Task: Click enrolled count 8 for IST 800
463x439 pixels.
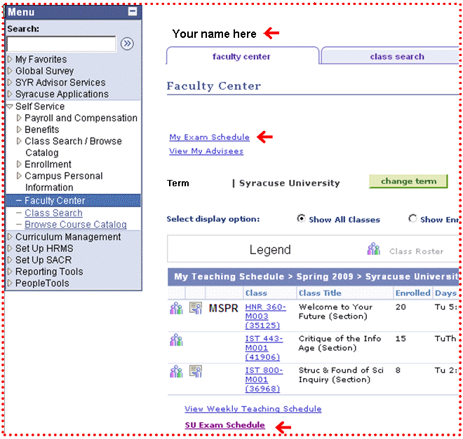Action: (398, 370)
